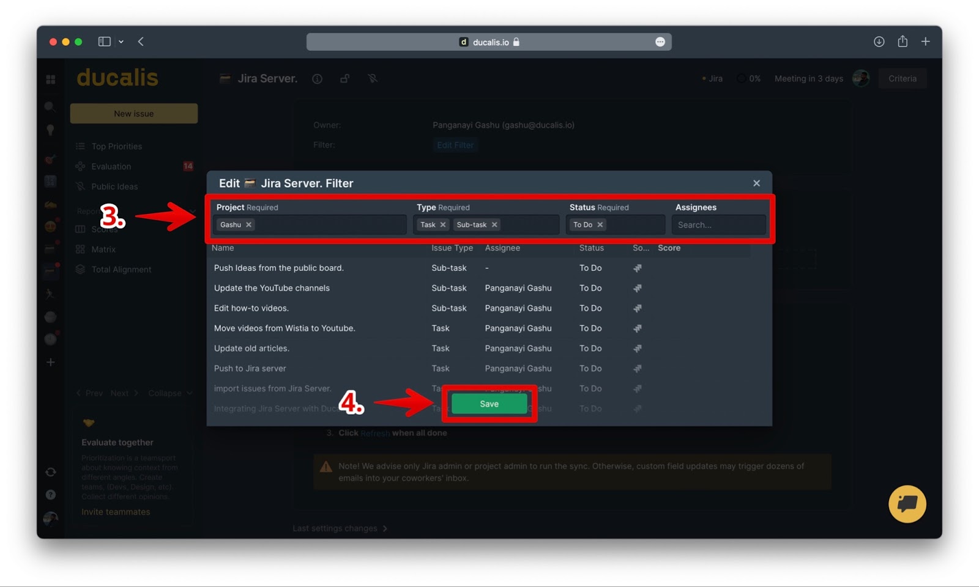Click the search magnifier icon in left rail
This screenshot has width=979, height=587.
pyautogui.click(x=50, y=106)
